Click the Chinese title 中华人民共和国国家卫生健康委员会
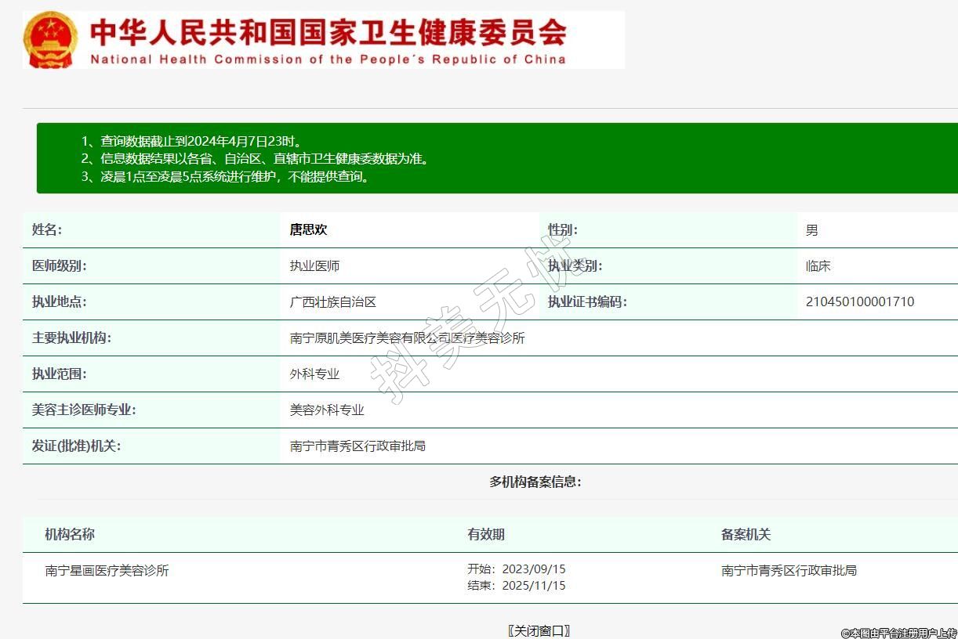The image size is (958, 639). click(327, 32)
